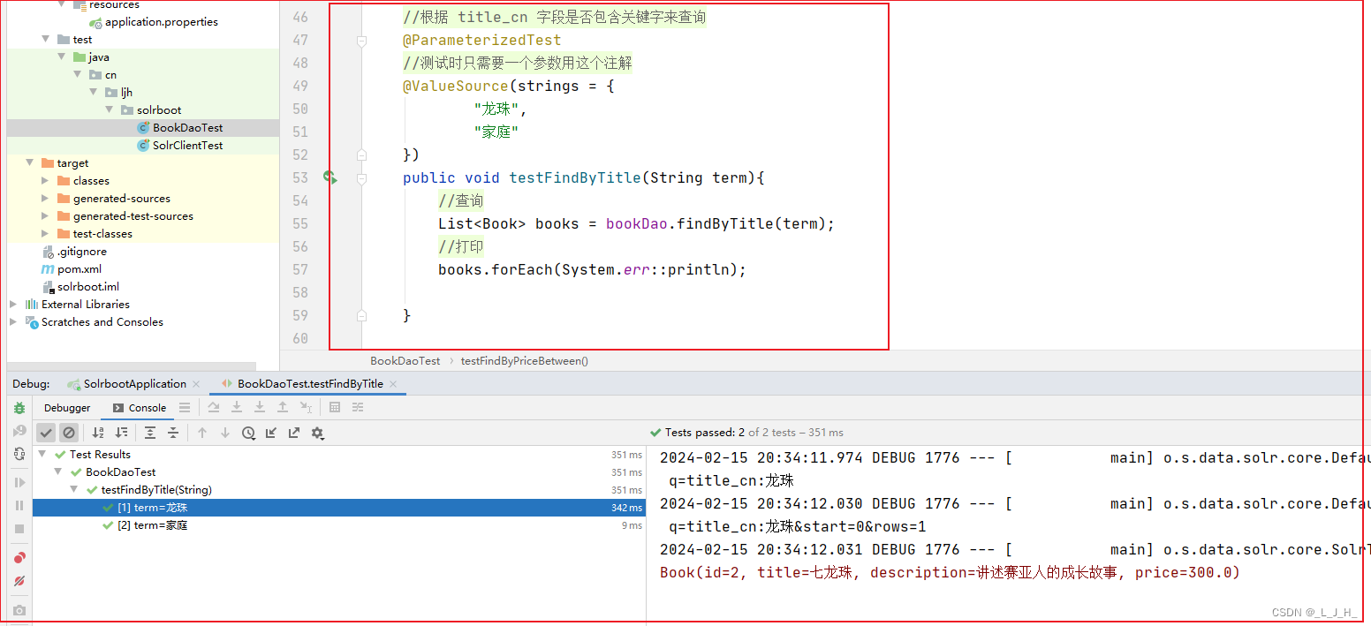Open testFindByPriceBetween breadcrumb entry

click(524, 360)
